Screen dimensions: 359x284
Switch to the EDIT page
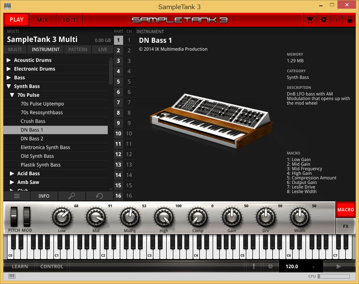coord(69,20)
